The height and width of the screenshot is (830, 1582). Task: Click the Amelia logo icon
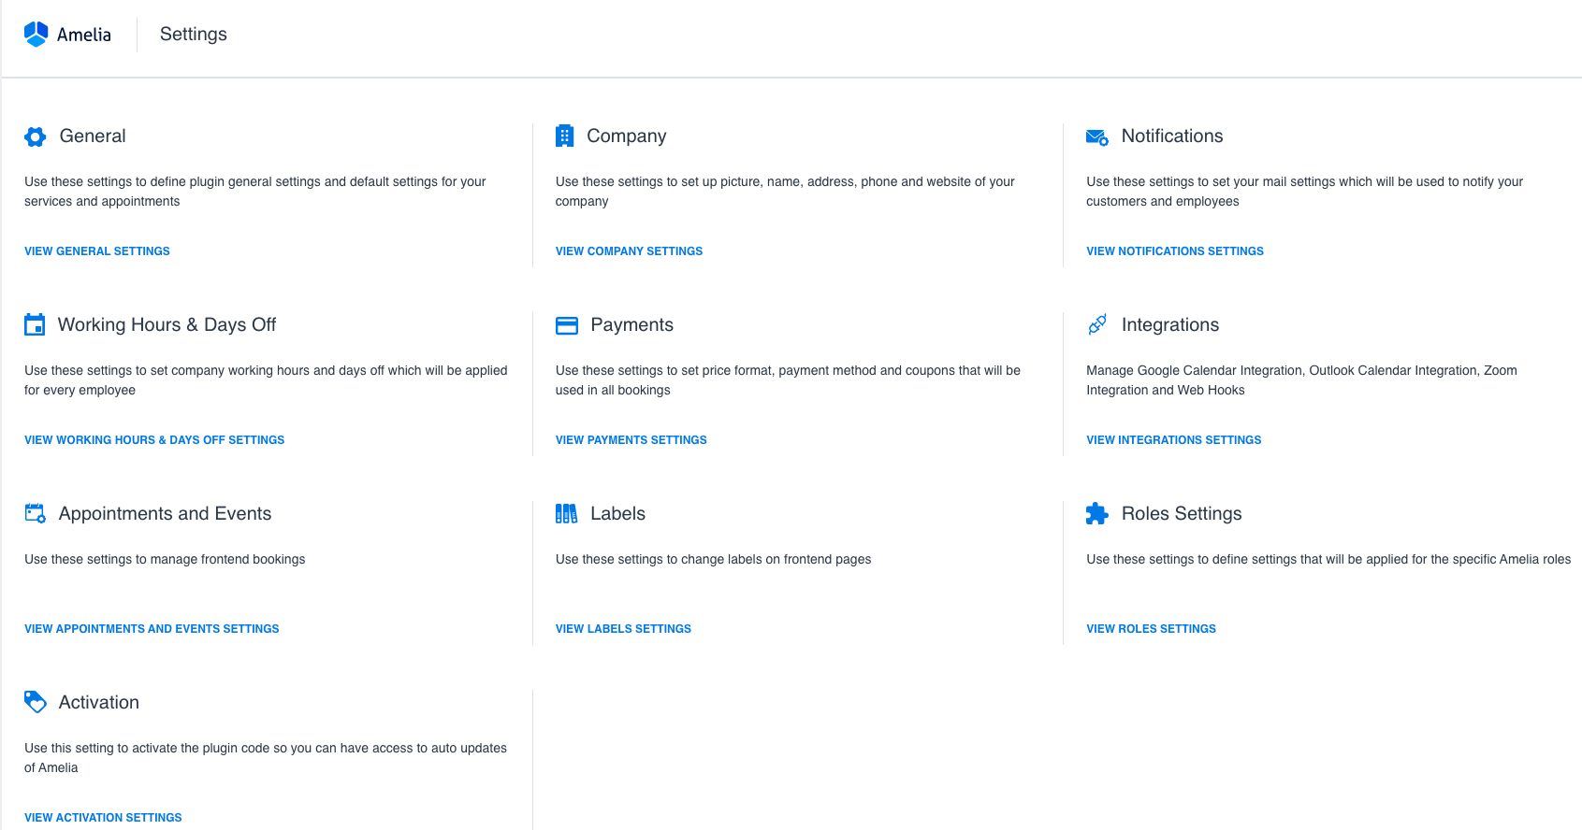pos(36,34)
